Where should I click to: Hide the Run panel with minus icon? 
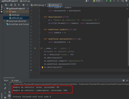(x=127, y=80)
